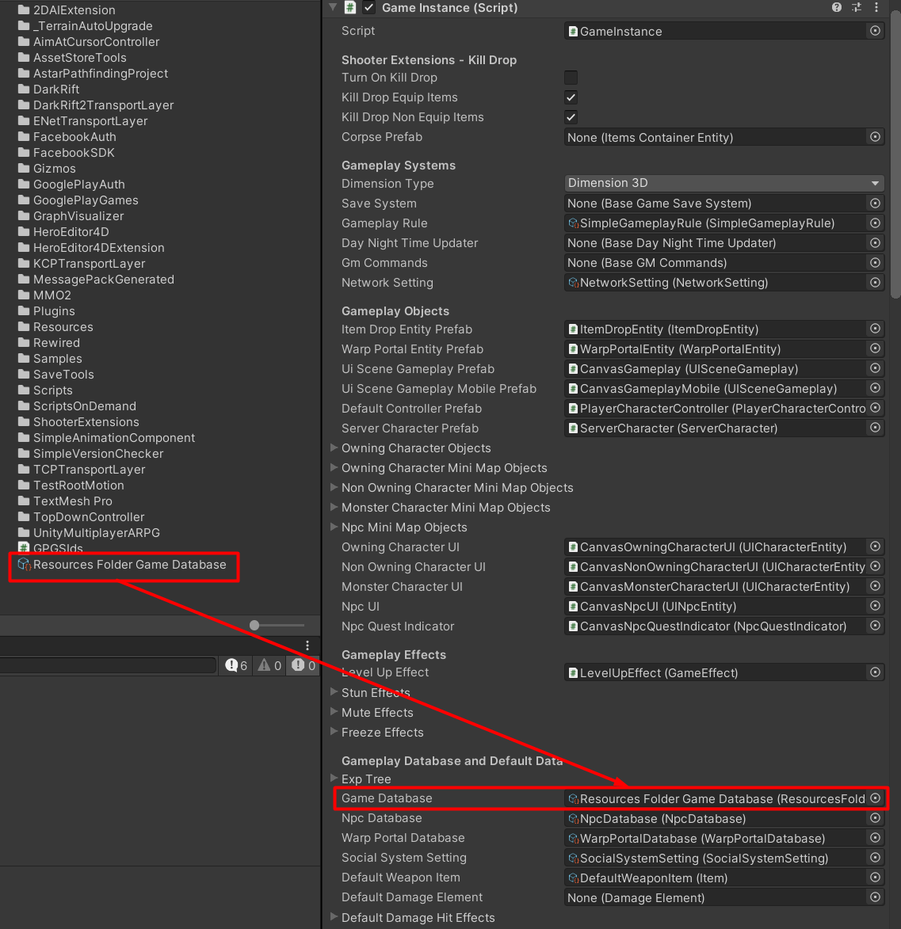This screenshot has height=929, width=901.
Task: Select the AstarPathfindingProject folder
Action: pos(93,74)
